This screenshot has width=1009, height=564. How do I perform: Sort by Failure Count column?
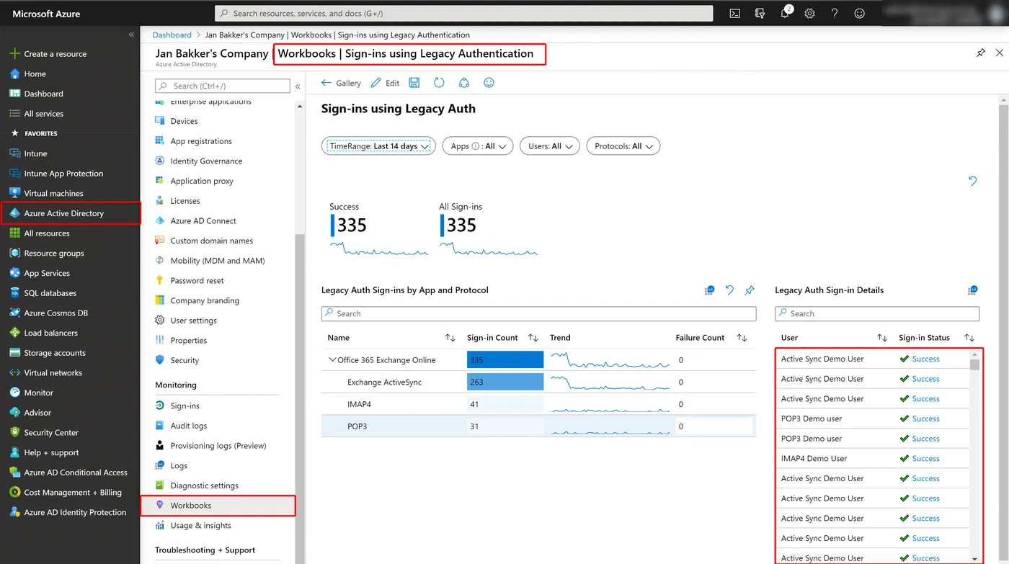click(x=742, y=338)
